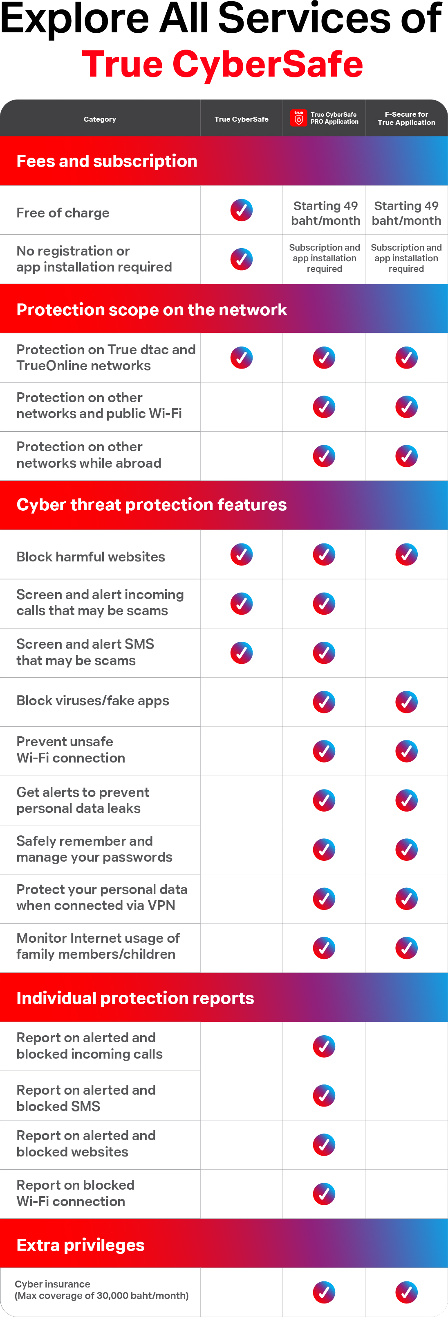This screenshot has height=1317, width=448.
Task: Click True CyberSafe checkmark for No registration
Action: pyautogui.click(x=241, y=259)
